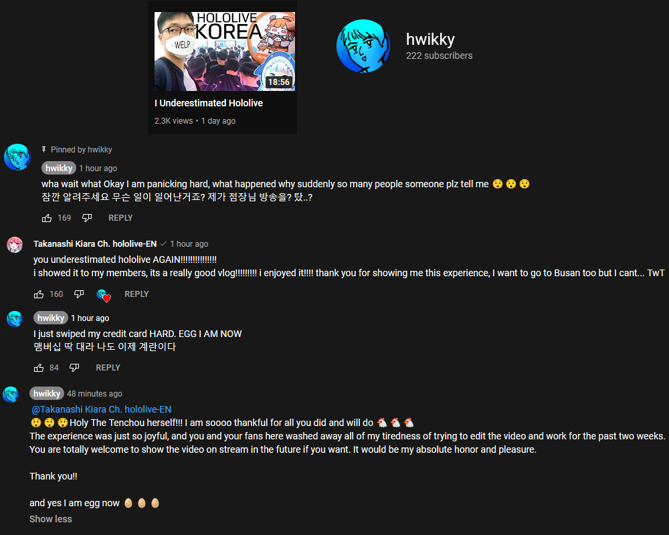The image size is (669, 535).
Task: Dislike the pinned hwikky comment
Action: click(87, 218)
